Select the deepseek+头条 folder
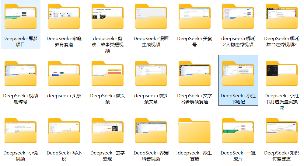Image resolution: width=304 pixels, height=166 pixels. point(64,74)
